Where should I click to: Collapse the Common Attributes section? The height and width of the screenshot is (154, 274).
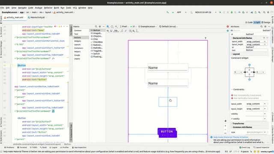(232, 127)
